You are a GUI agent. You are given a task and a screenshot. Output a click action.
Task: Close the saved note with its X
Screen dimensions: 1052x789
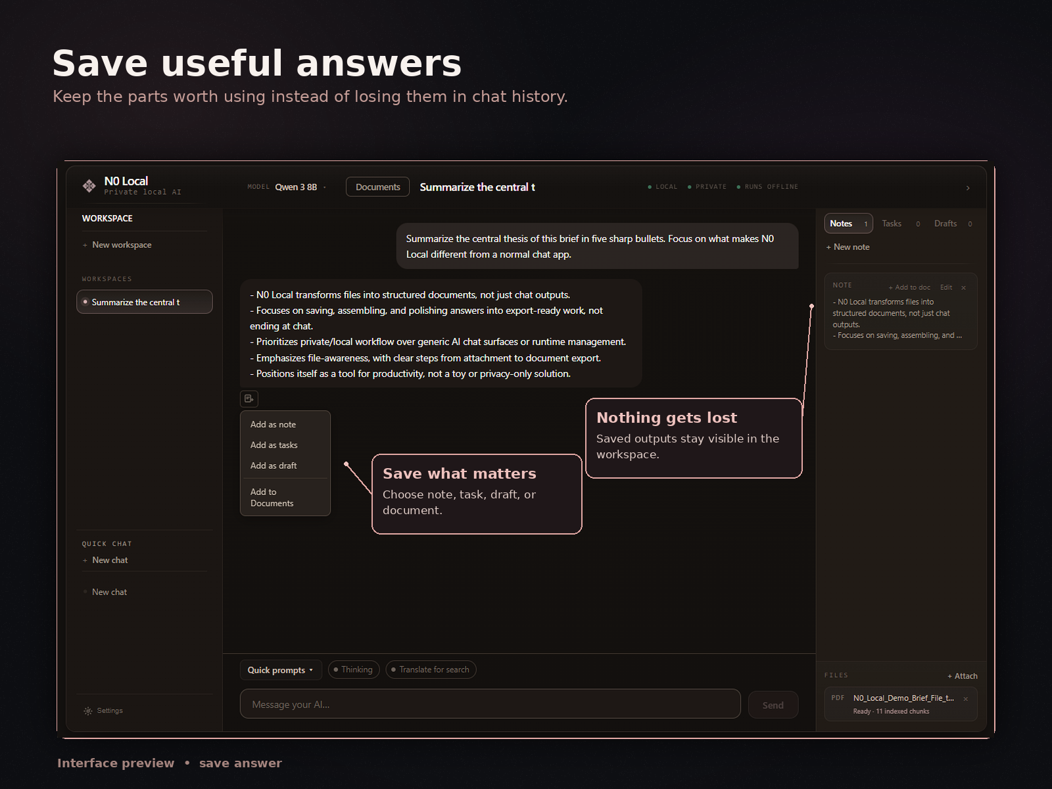coord(963,287)
